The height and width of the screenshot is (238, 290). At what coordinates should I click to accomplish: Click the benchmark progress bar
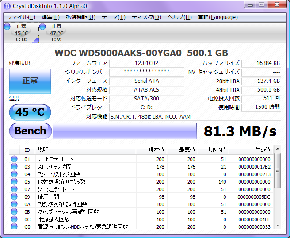(125, 131)
